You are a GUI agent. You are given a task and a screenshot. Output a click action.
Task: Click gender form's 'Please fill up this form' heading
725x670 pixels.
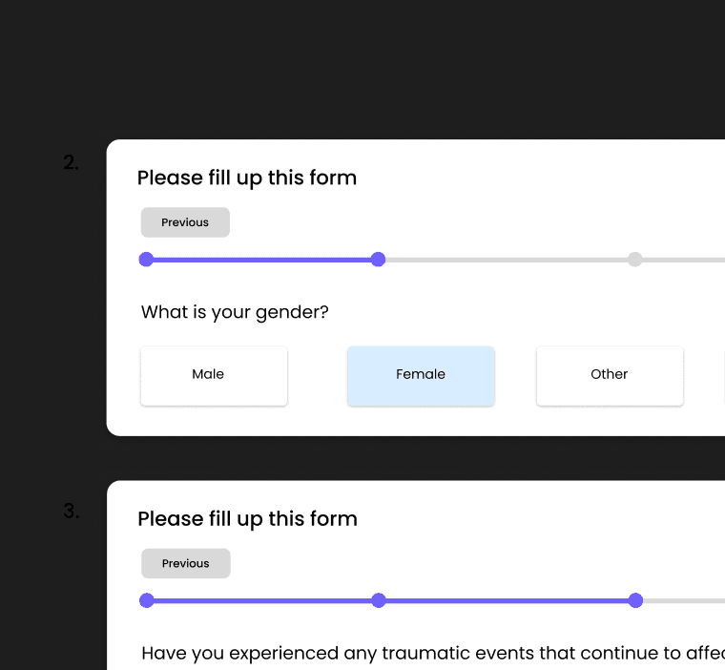(247, 178)
